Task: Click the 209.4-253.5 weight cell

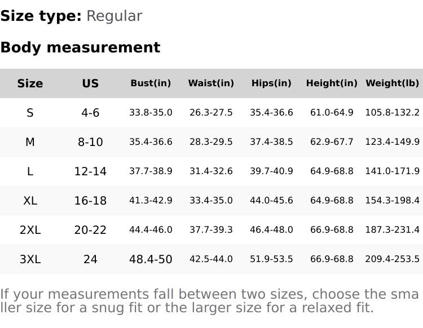Action: coord(392,259)
